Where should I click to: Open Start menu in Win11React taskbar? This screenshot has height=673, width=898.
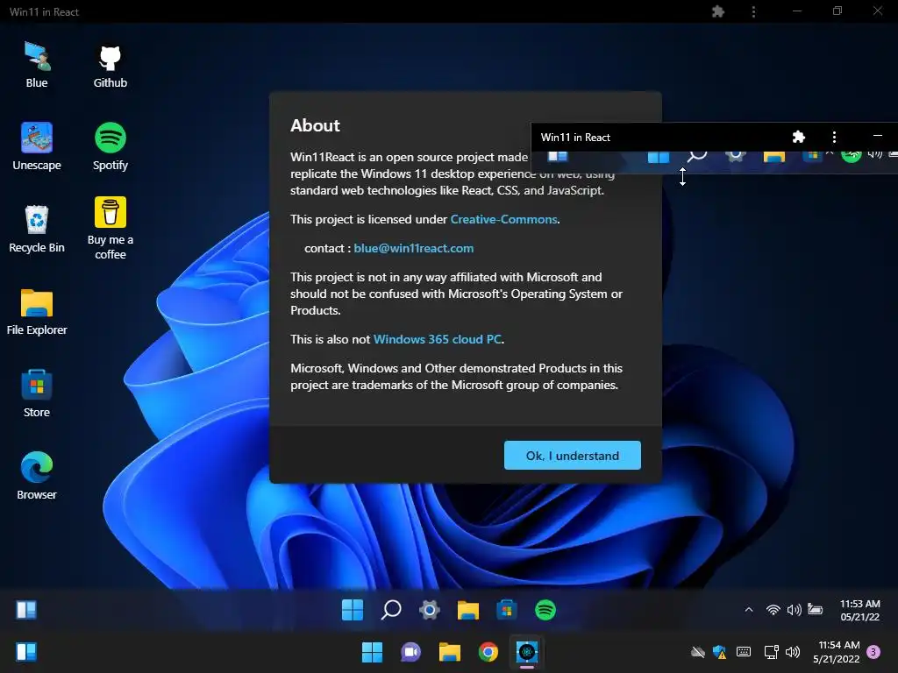point(353,610)
